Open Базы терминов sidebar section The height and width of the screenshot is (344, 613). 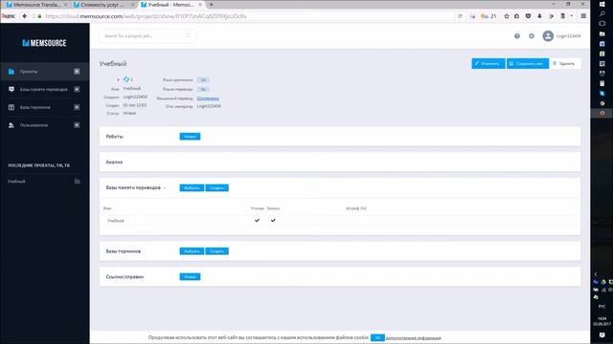(x=34, y=107)
